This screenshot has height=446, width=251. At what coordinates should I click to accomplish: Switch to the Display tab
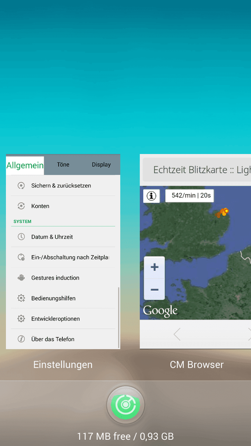pos(101,165)
